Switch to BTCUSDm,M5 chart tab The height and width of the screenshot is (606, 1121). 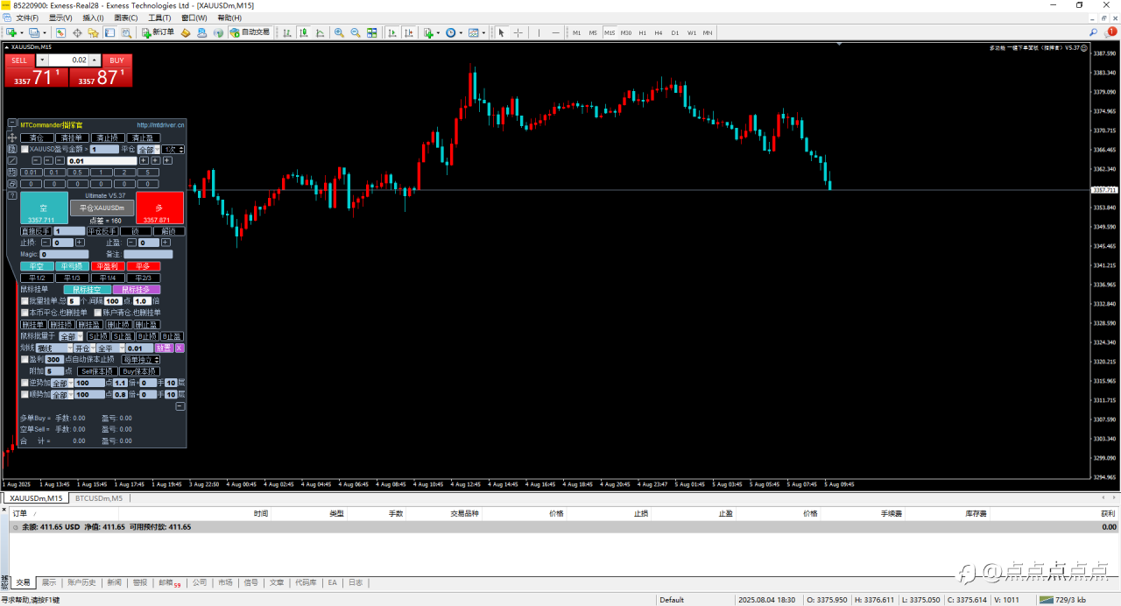click(99, 498)
